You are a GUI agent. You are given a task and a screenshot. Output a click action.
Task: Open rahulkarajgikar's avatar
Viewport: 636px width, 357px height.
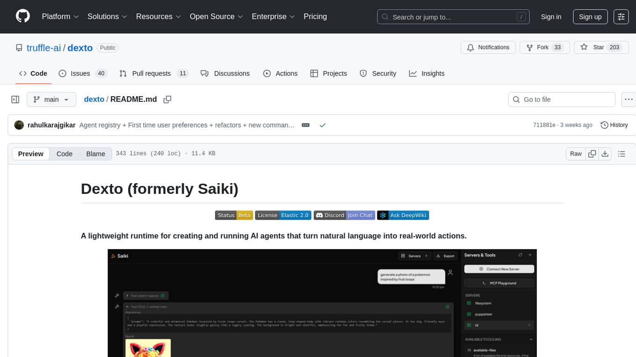coord(19,125)
